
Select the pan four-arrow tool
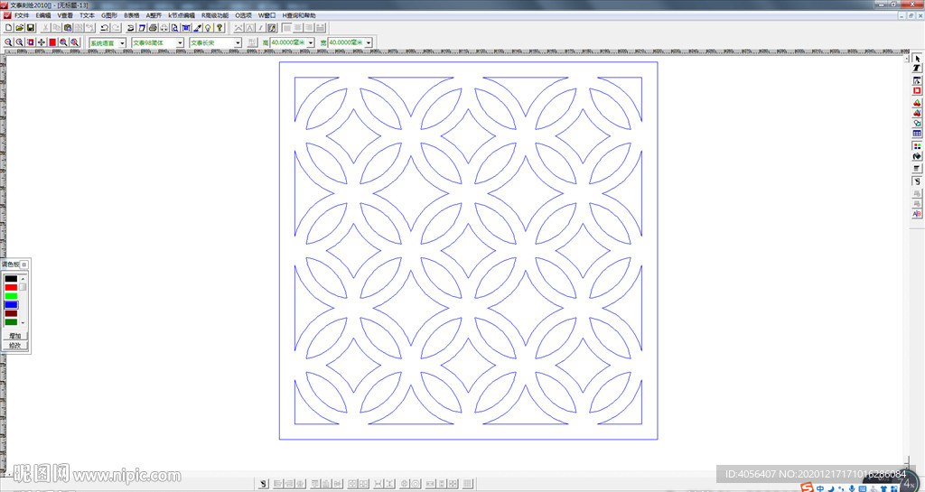42,42
